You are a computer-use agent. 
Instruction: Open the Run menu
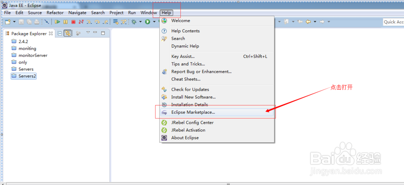(x=132, y=12)
